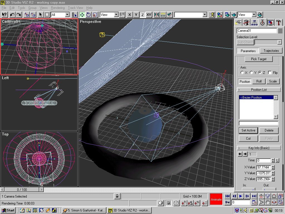The image size is (285, 214).
Task: Click the 0 / 100 time slider
Action: (x=22, y=189)
